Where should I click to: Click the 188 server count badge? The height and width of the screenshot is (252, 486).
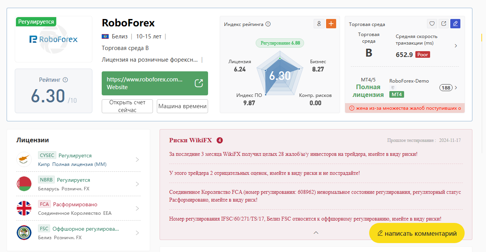point(446,88)
